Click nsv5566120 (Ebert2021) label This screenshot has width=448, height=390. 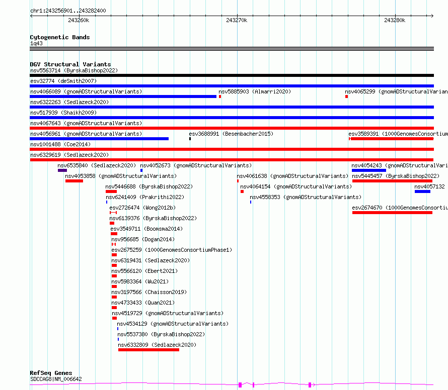pyautogui.click(x=144, y=271)
